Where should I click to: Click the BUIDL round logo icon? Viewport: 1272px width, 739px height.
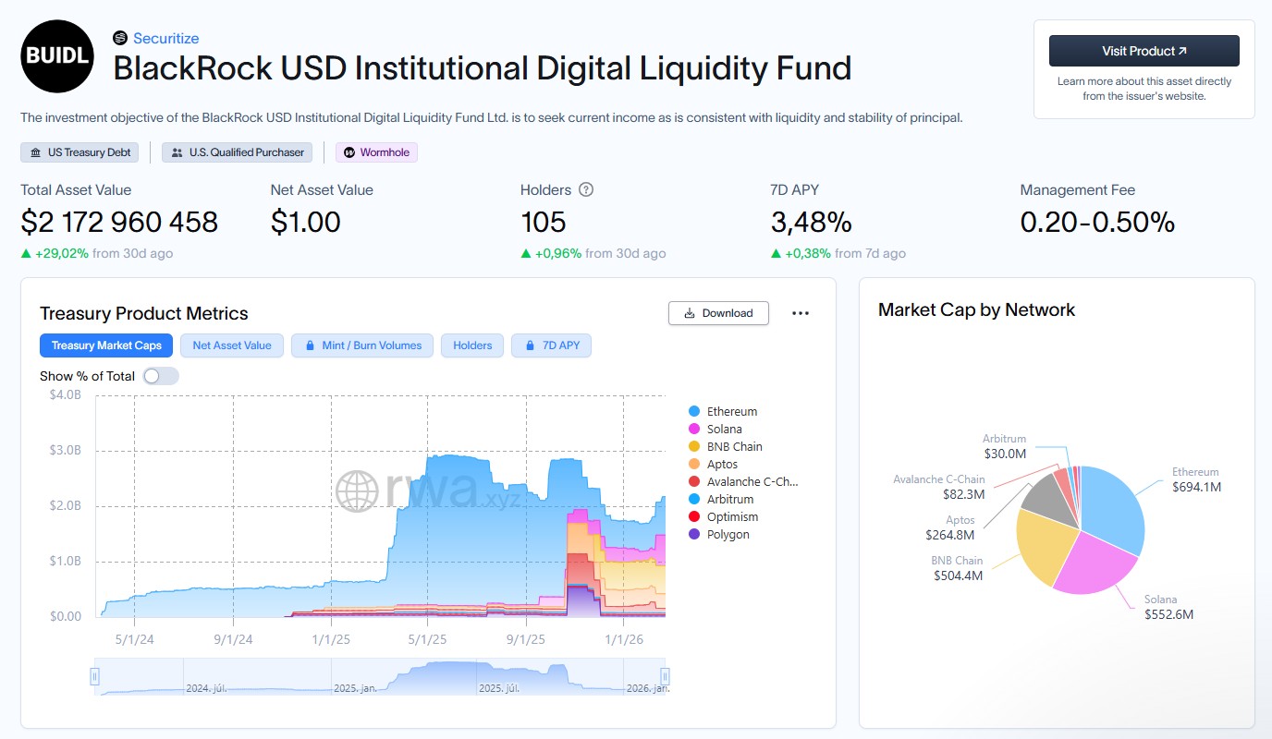coord(57,55)
